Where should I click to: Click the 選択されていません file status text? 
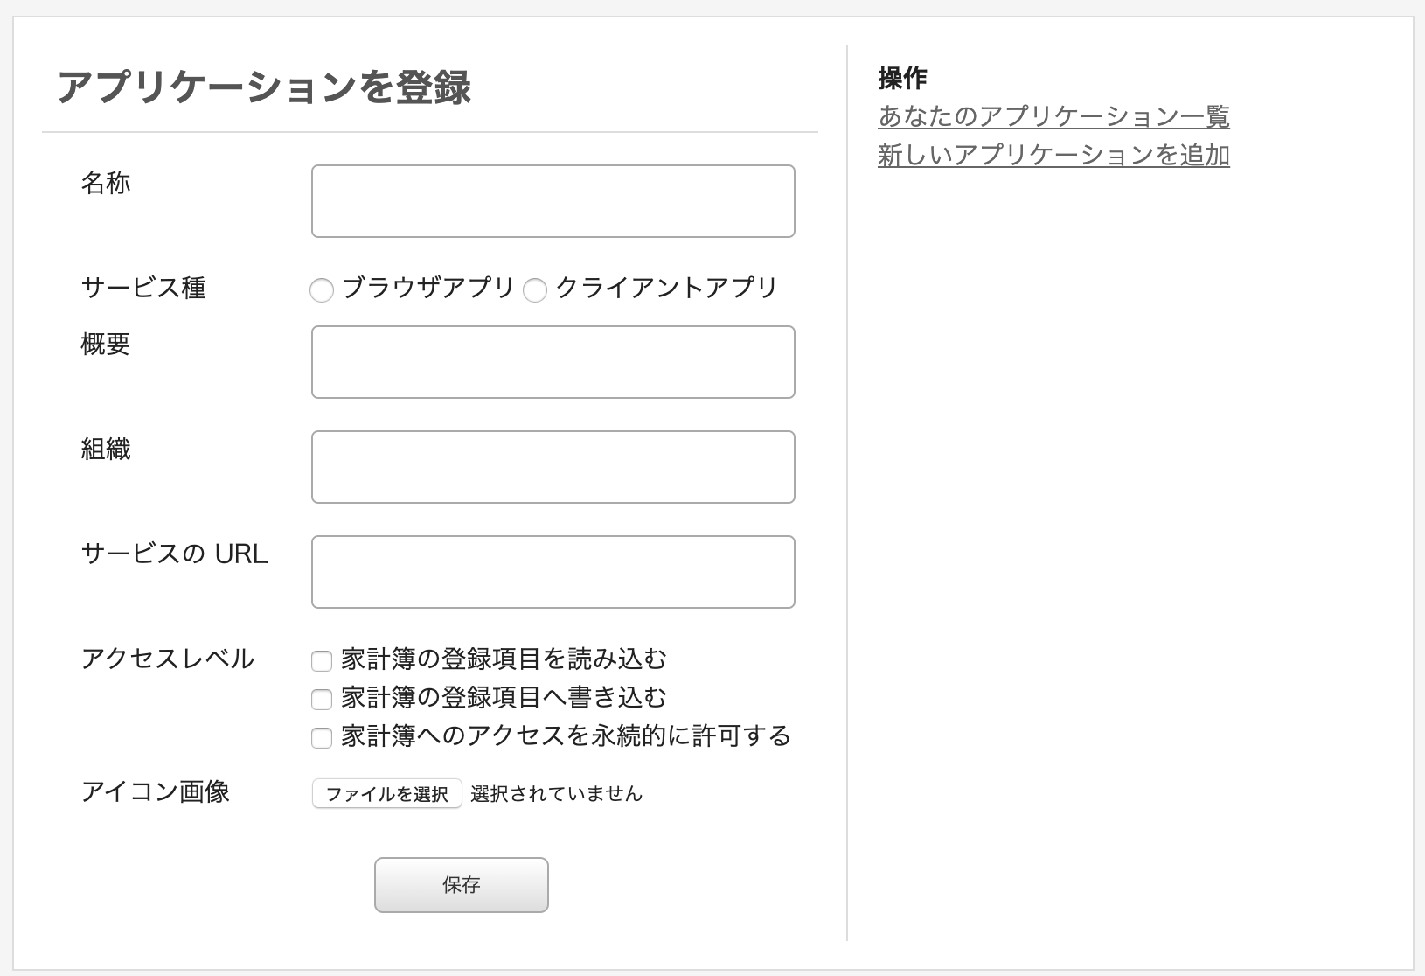point(556,794)
